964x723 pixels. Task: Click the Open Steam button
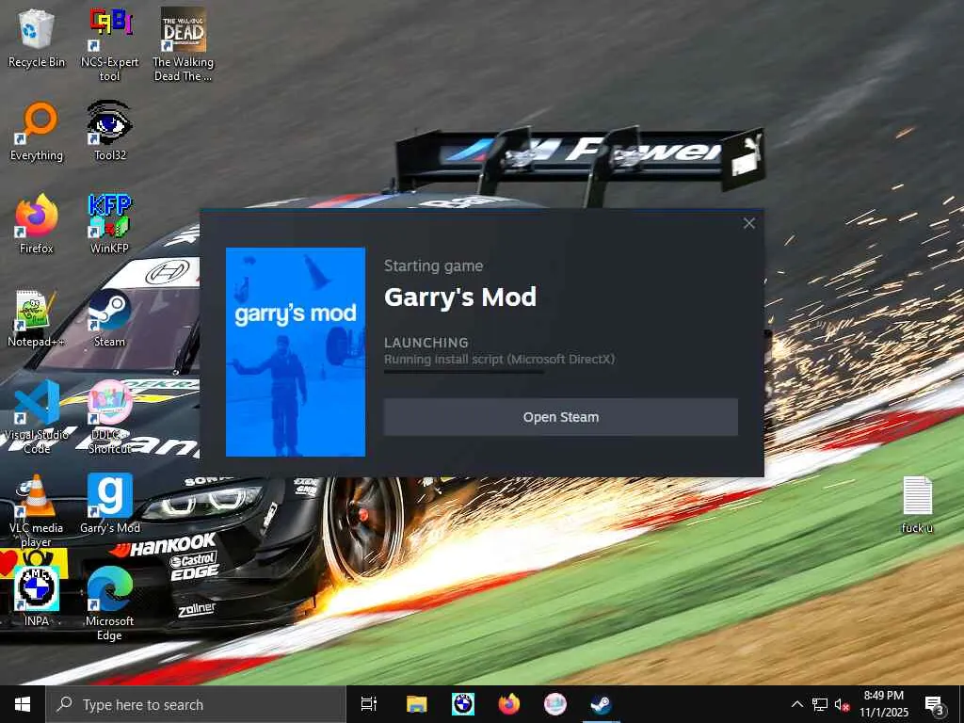click(x=561, y=417)
